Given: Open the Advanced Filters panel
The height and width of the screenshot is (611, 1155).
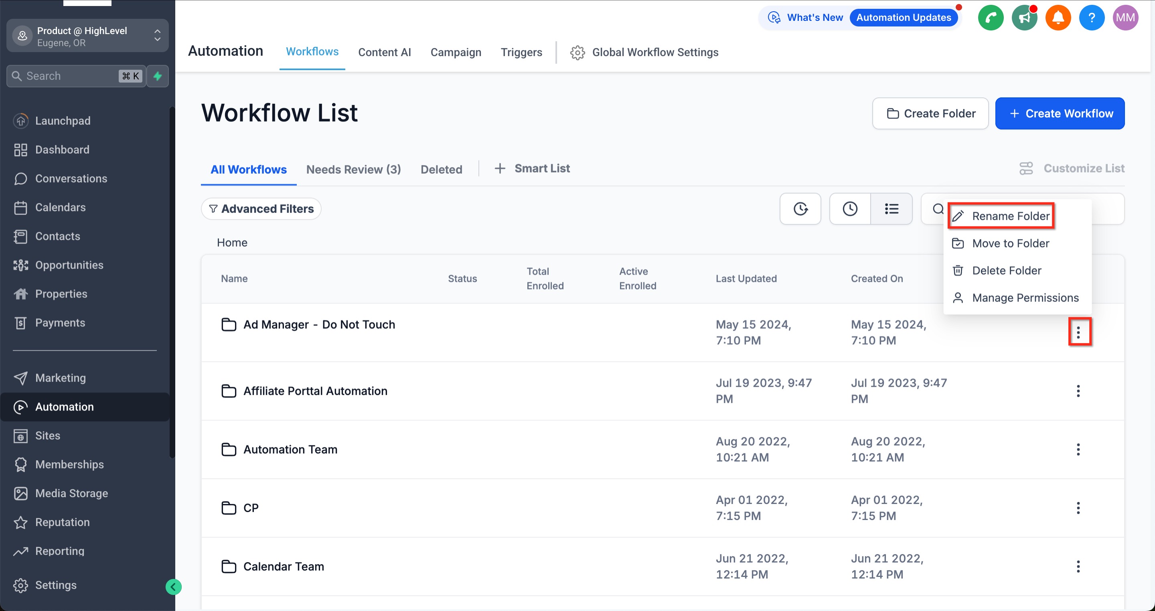Looking at the screenshot, I should click(x=261, y=209).
